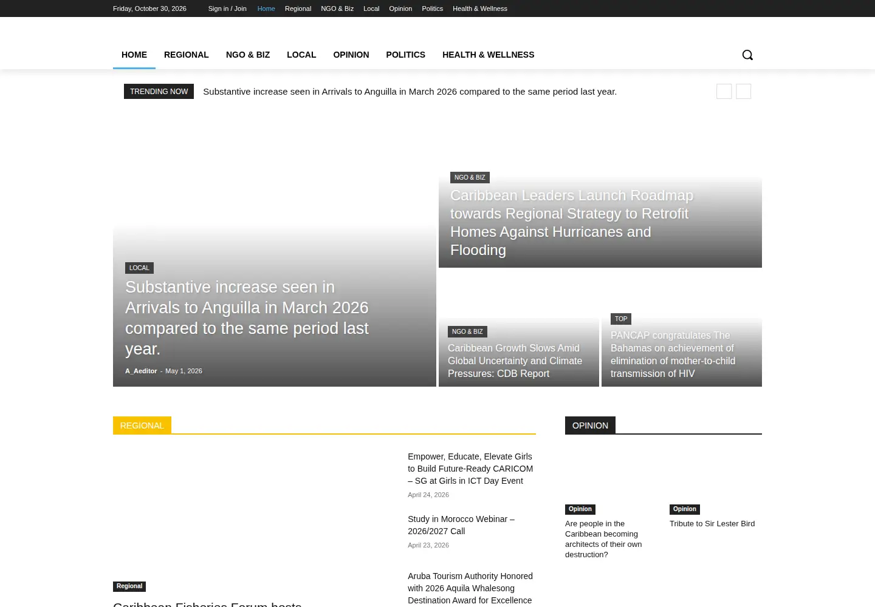Viewport: 875px width, 607px height.
Task: Go to the LOCAL main navigation tab
Action: point(301,55)
